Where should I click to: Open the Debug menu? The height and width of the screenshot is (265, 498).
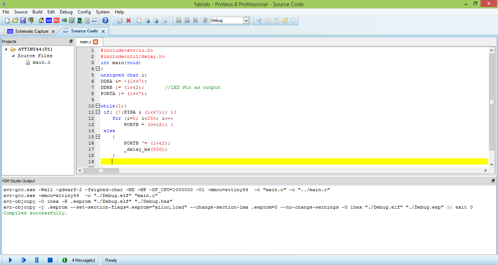[x=66, y=12]
